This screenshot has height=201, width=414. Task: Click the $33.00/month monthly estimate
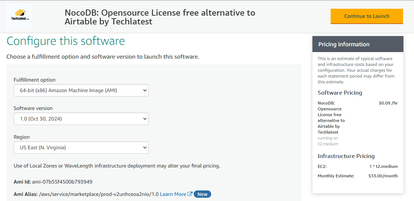tap(383, 176)
